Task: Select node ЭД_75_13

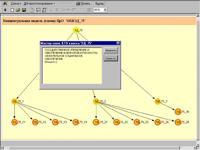Action: point(55,122)
